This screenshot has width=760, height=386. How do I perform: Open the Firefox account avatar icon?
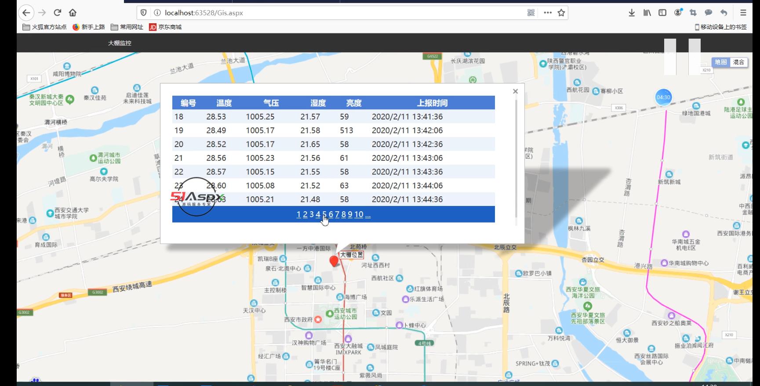(678, 13)
